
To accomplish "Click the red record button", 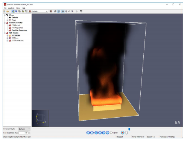I will [x=123, y=133].
